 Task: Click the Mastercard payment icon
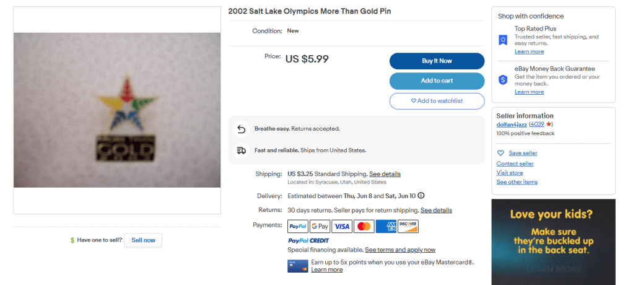tap(364, 226)
